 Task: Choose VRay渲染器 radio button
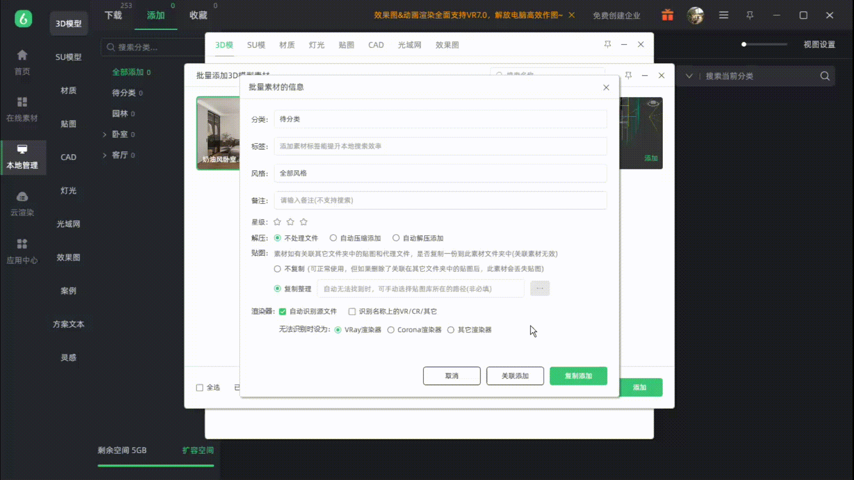click(338, 330)
